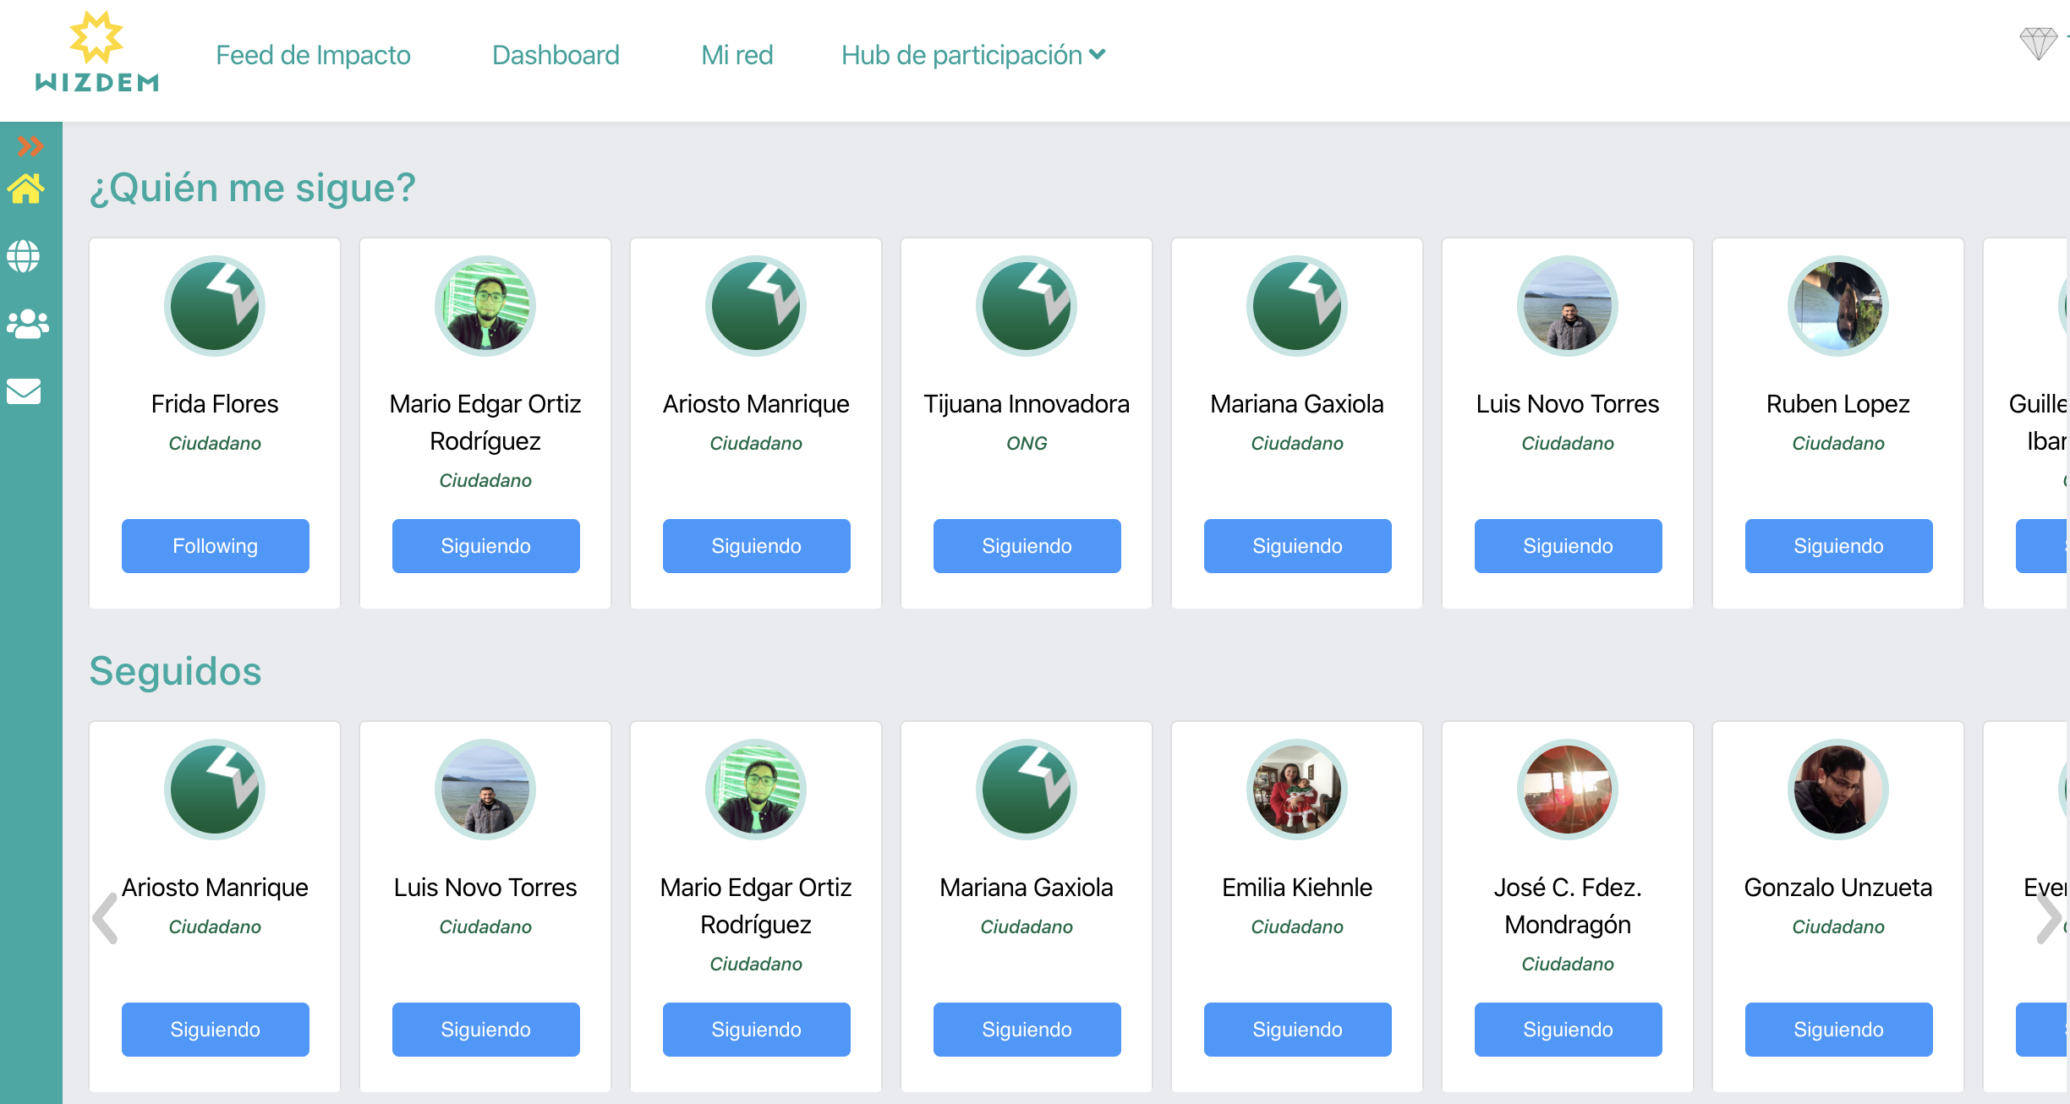
Task: Click Ruben Lopez profile avatar
Action: [1837, 306]
